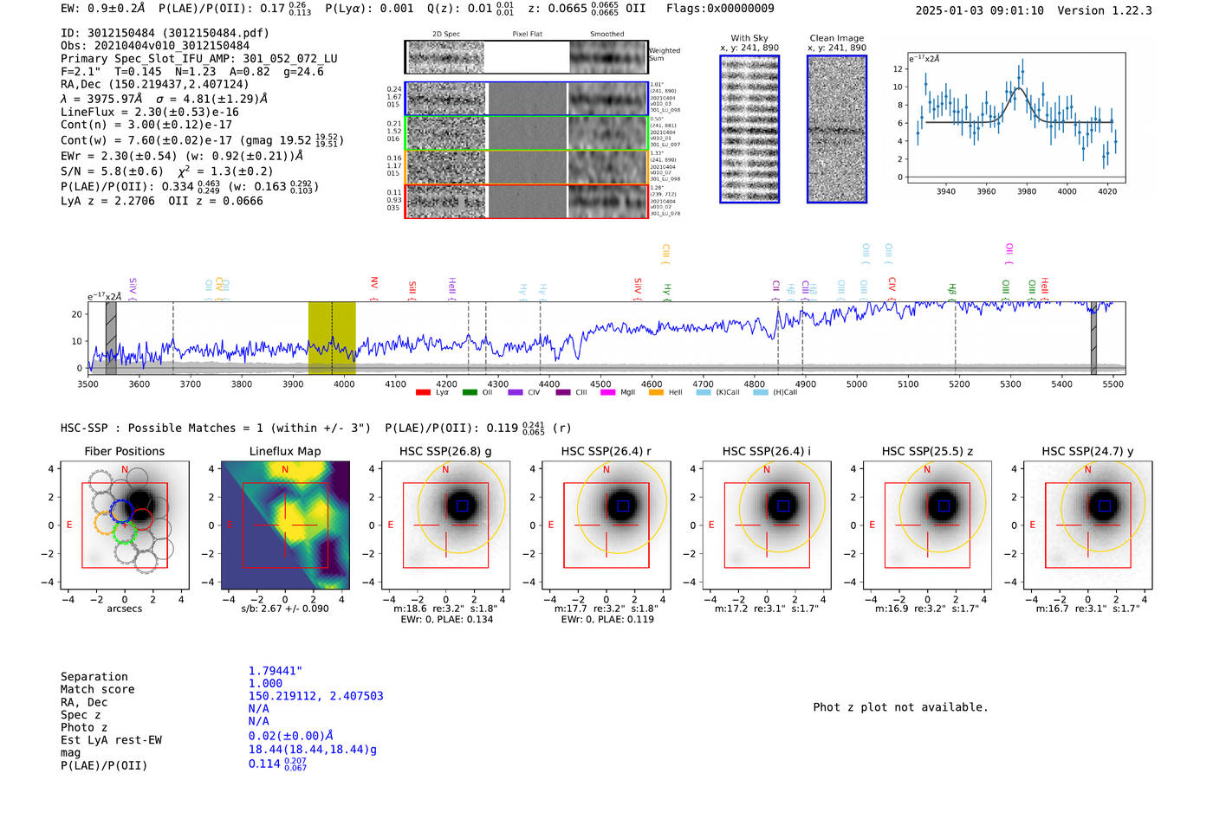Click the Match score value 1.000
The image size is (1213, 825).
(x=265, y=683)
